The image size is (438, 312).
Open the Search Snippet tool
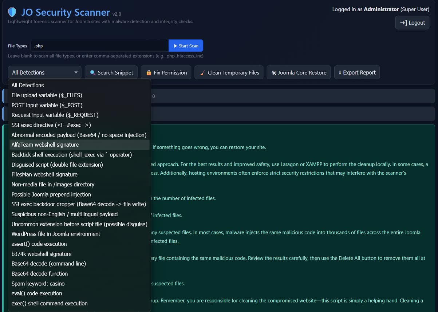pos(111,72)
